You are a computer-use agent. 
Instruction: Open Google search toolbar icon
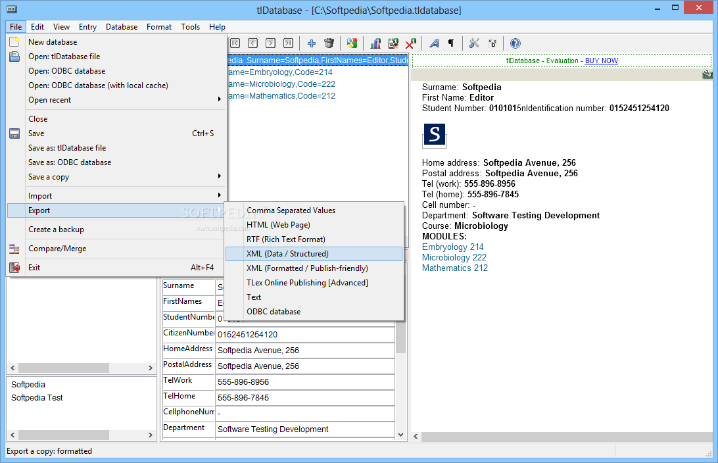(352, 43)
